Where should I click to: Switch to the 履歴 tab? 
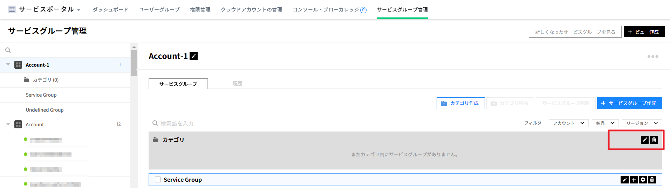(237, 84)
